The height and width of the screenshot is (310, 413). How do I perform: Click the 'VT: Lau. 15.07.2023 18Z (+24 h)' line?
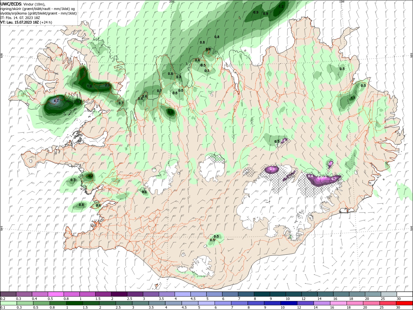pos(26,22)
